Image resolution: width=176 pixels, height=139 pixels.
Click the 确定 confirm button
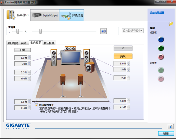(166, 133)
